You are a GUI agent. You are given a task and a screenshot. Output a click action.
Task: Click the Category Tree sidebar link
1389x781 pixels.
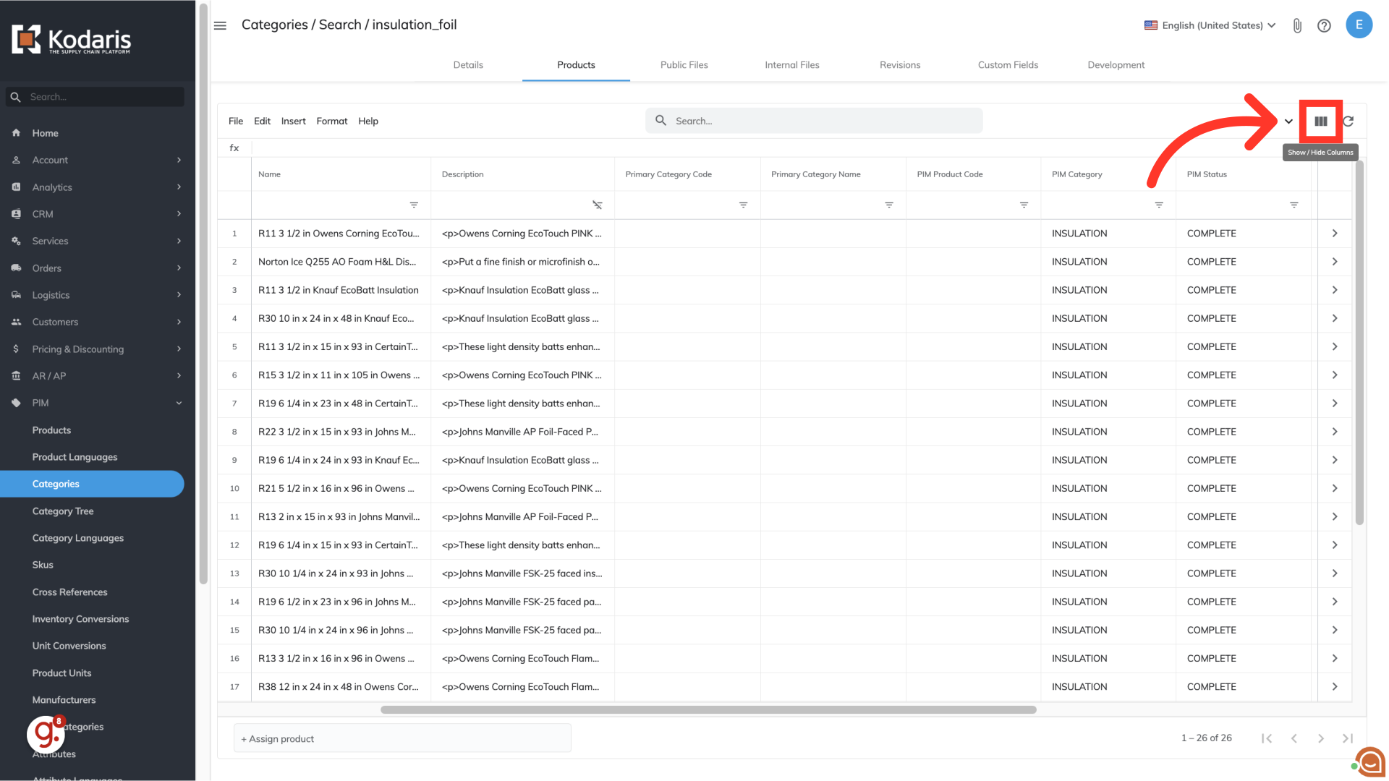(x=63, y=511)
